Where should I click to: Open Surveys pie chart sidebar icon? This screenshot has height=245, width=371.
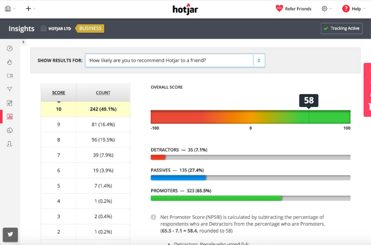[10, 130]
